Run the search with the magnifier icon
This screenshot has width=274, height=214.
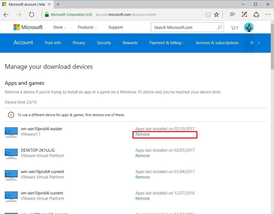(x=219, y=27)
